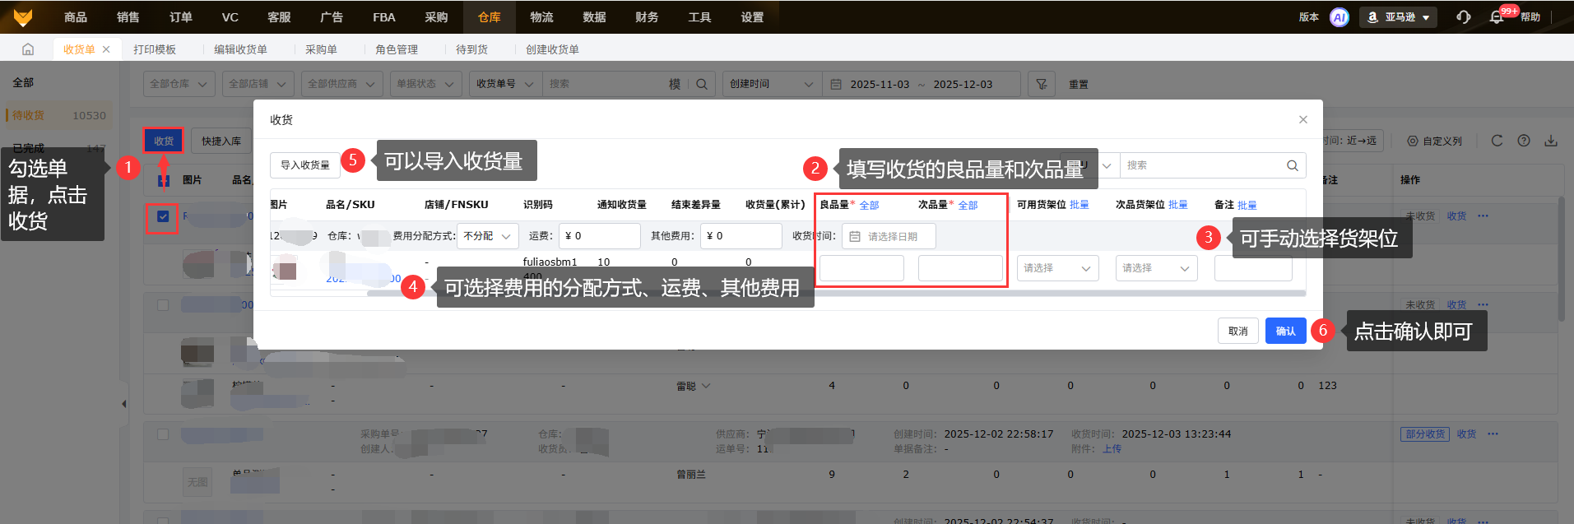The width and height of the screenshot is (1574, 524).
Task: Click 全部 link next to 良品量
Action: 869,205
